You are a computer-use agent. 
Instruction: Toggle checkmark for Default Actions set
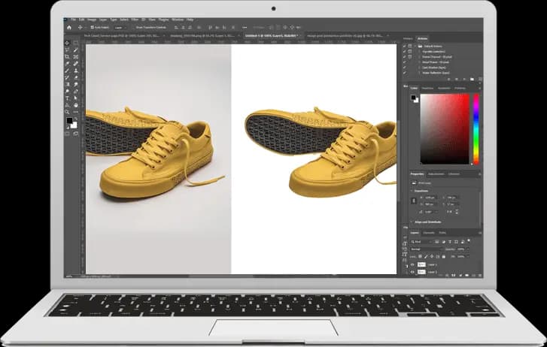pos(404,46)
